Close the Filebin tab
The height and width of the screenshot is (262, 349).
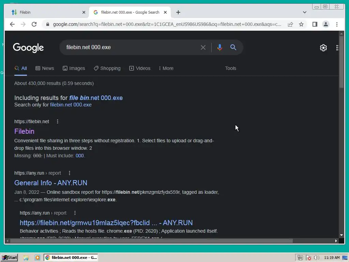(x=84, y=12)
